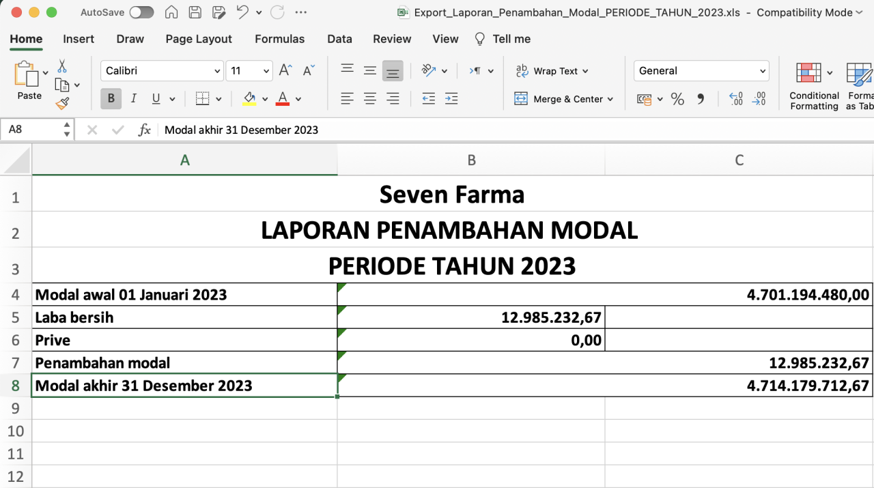Open the Page Layout tab
The image size is (874, 488).
199,39
